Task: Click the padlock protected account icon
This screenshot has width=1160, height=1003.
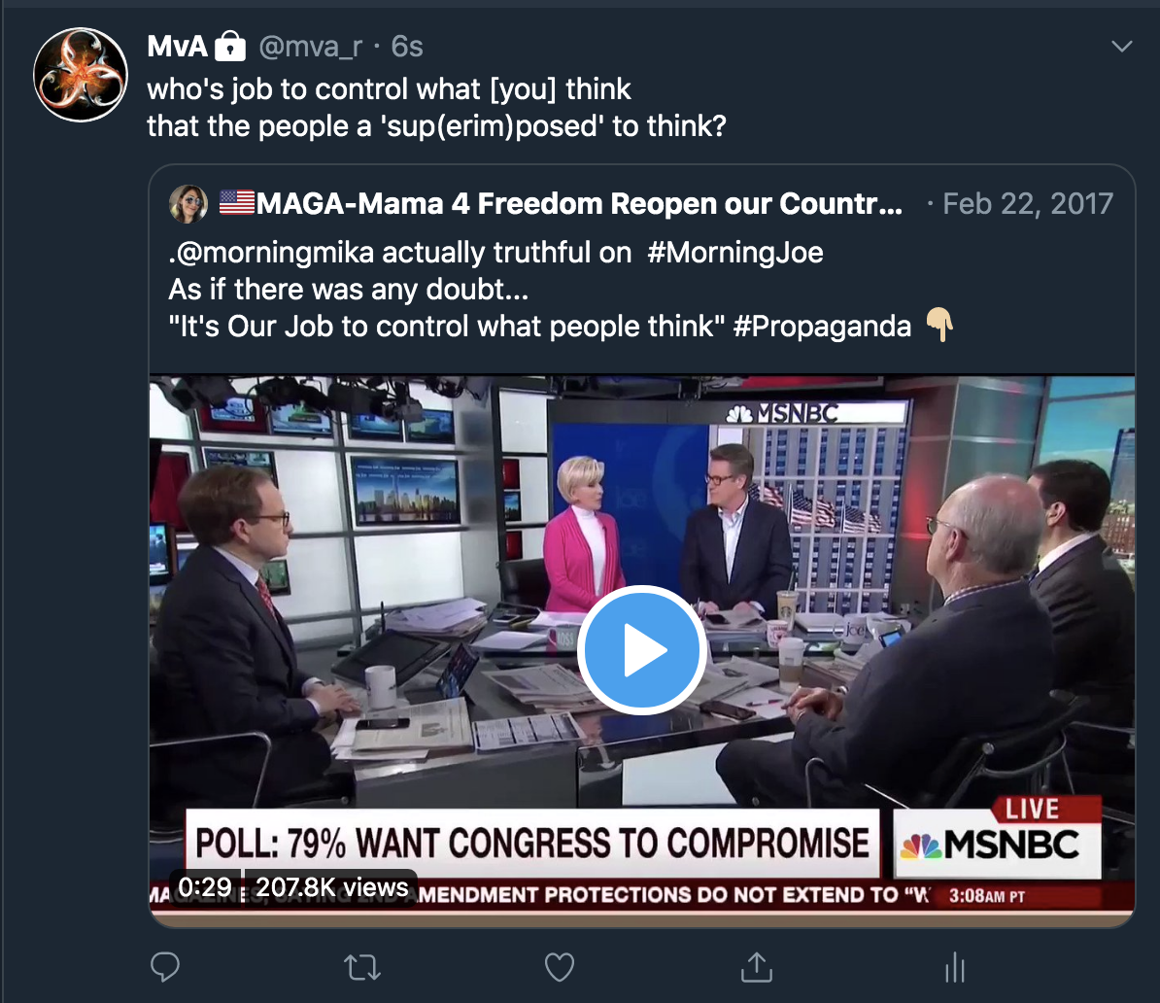Action: [230, 46]
